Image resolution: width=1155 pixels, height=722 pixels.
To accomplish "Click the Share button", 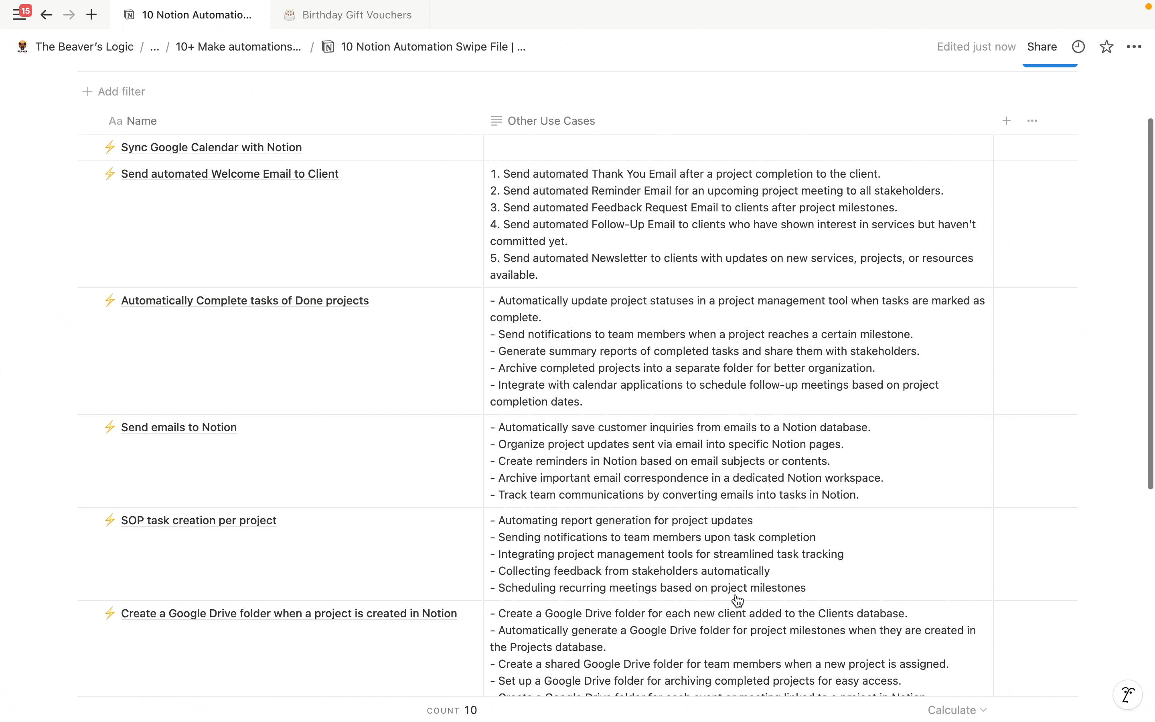I will pos(1042,47).
